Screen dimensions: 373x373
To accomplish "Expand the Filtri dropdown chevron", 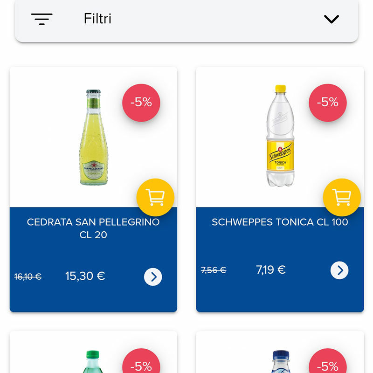I will (331, 19).
